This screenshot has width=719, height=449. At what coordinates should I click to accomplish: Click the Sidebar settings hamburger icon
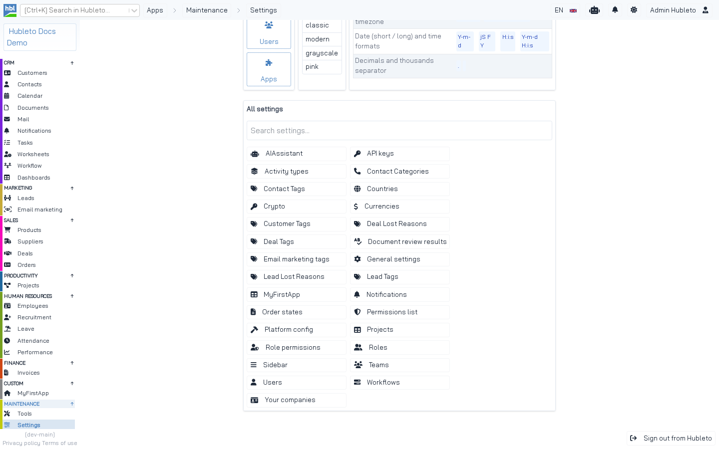254,365
